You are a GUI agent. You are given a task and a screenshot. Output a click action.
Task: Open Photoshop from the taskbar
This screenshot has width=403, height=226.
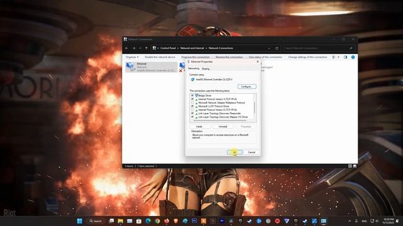pos(195,221)
